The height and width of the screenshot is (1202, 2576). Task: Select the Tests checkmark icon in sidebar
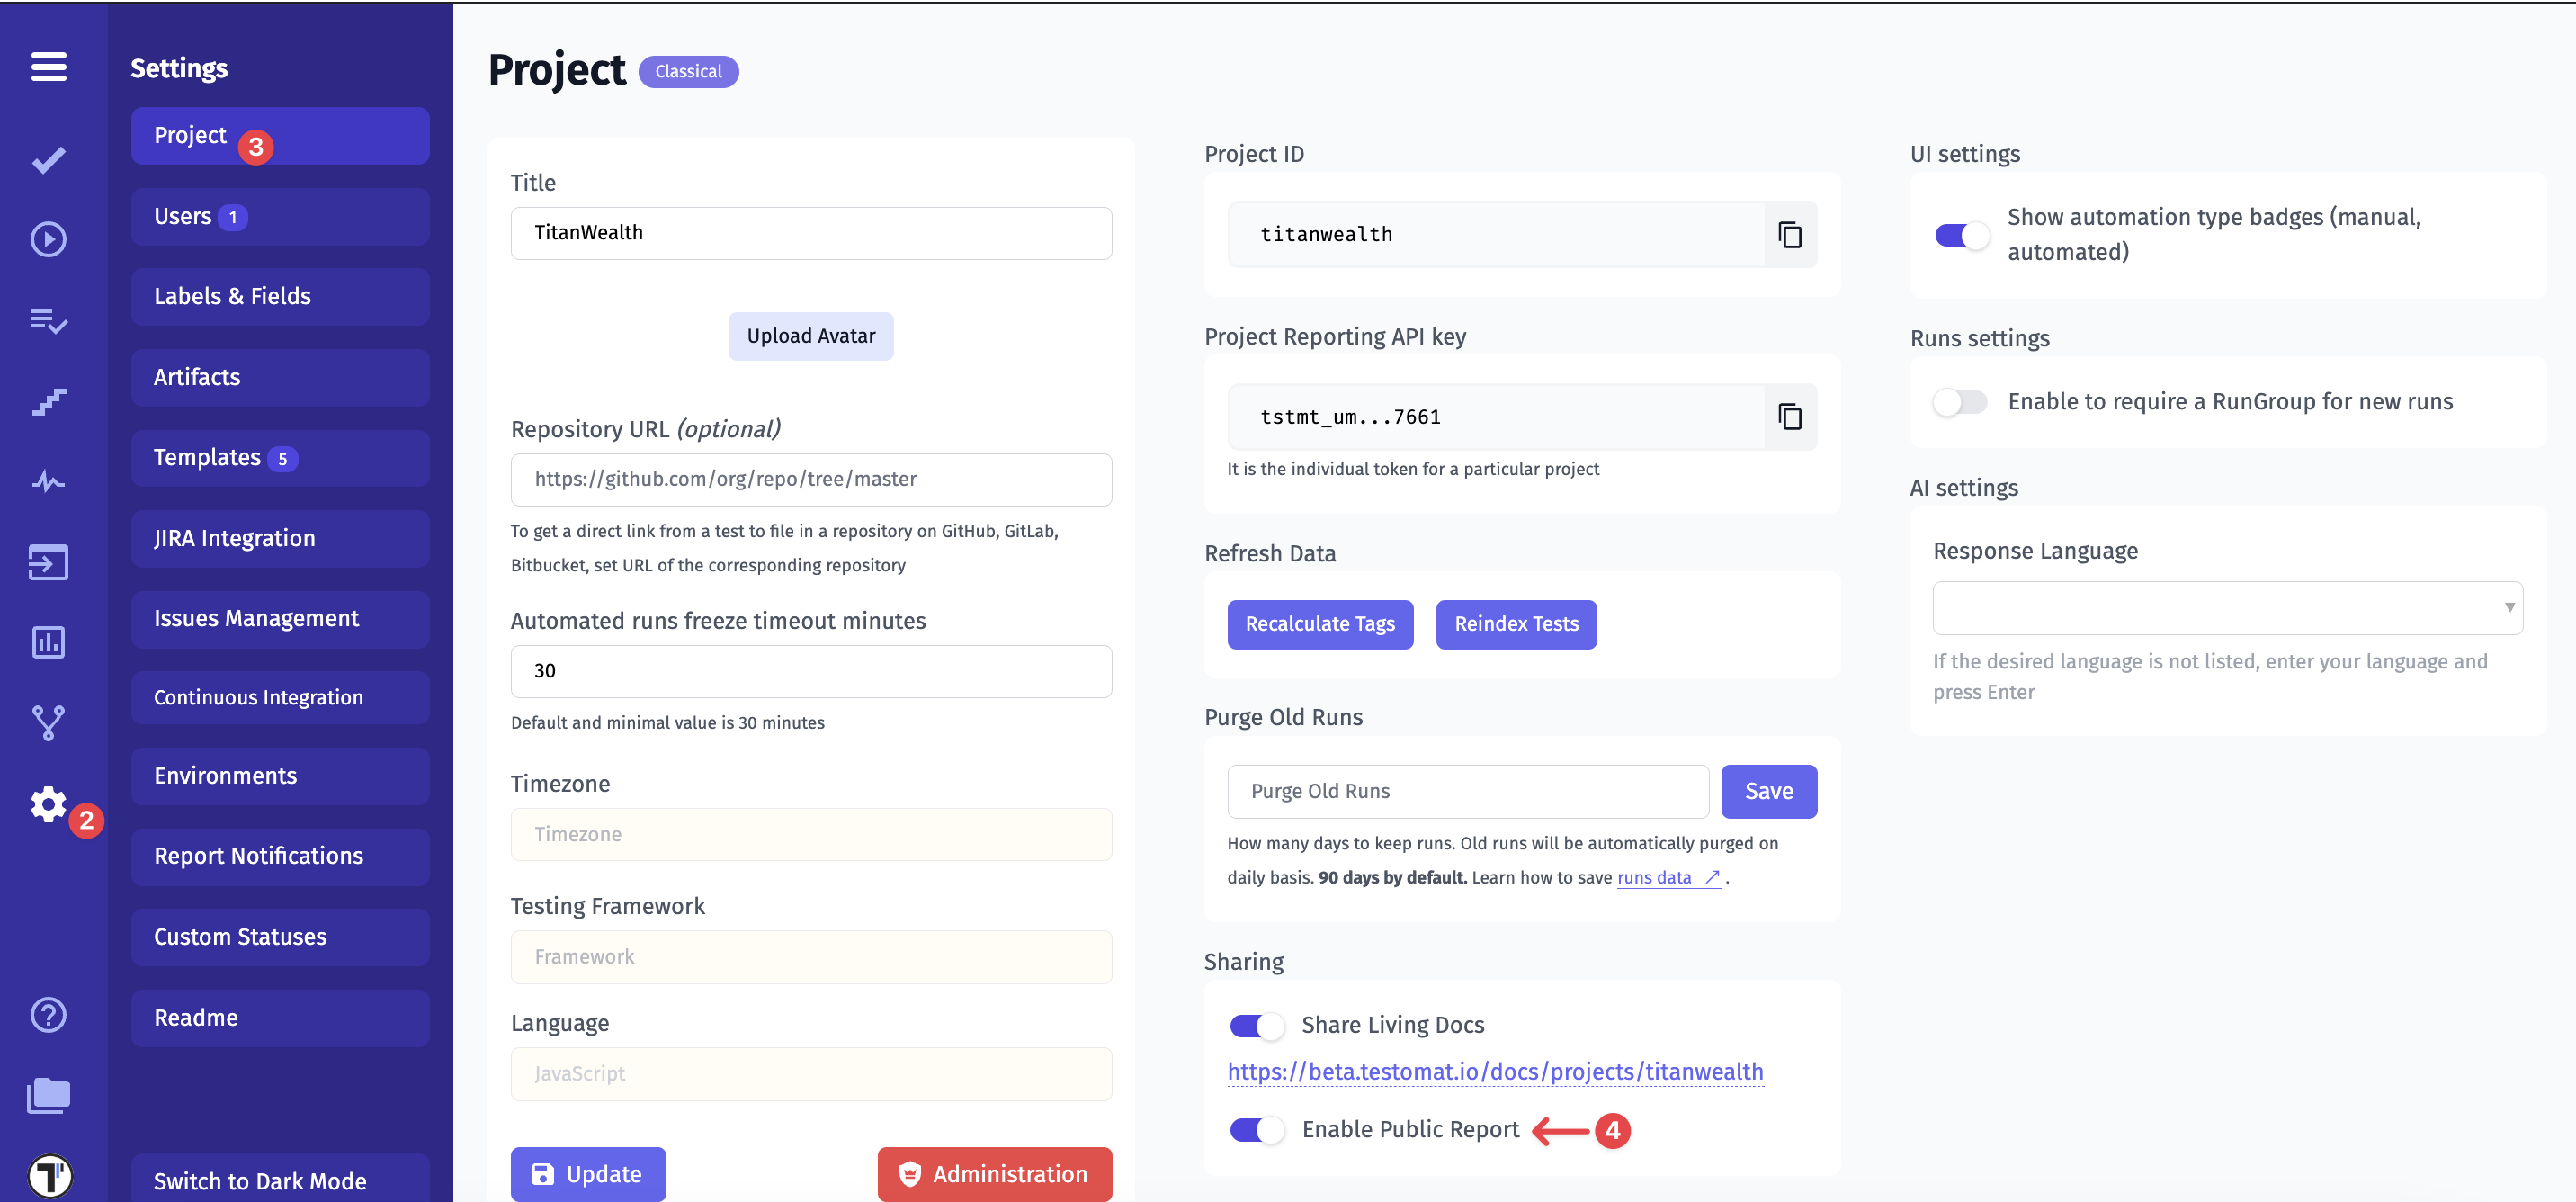click(x=47, y=160)
